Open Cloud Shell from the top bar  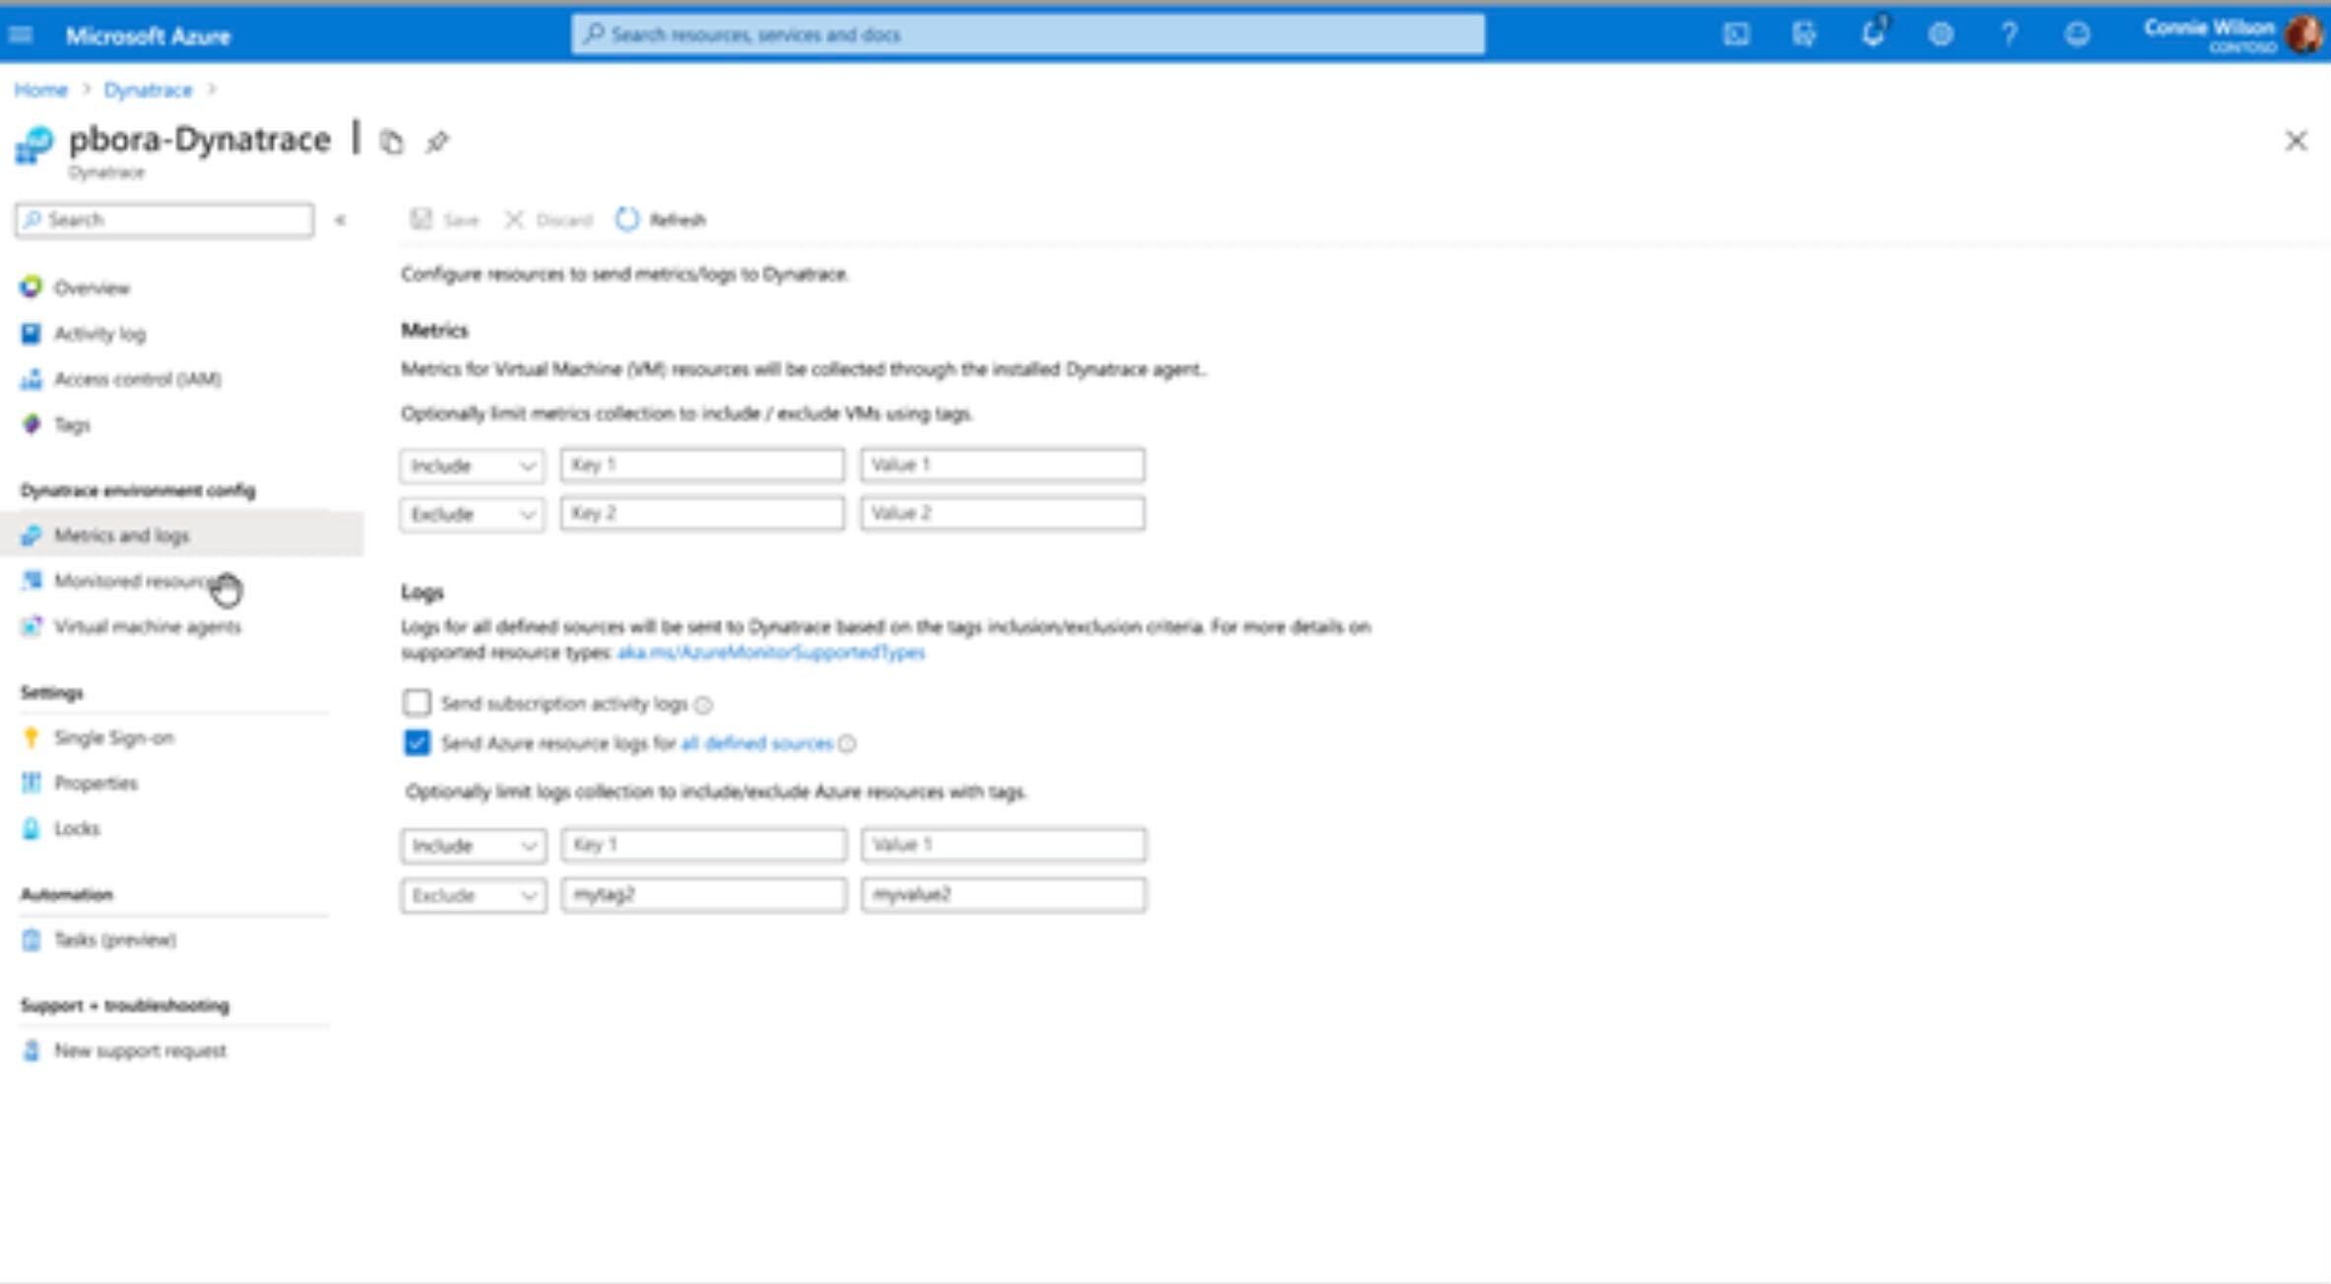click(1736, 34)
